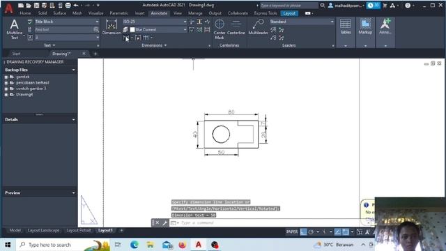The height and width of the screenshot is (251, 446).
Task: Click the Save disk icon
Action: tap(36, 6)
